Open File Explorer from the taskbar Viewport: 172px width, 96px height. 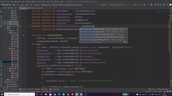46,94
